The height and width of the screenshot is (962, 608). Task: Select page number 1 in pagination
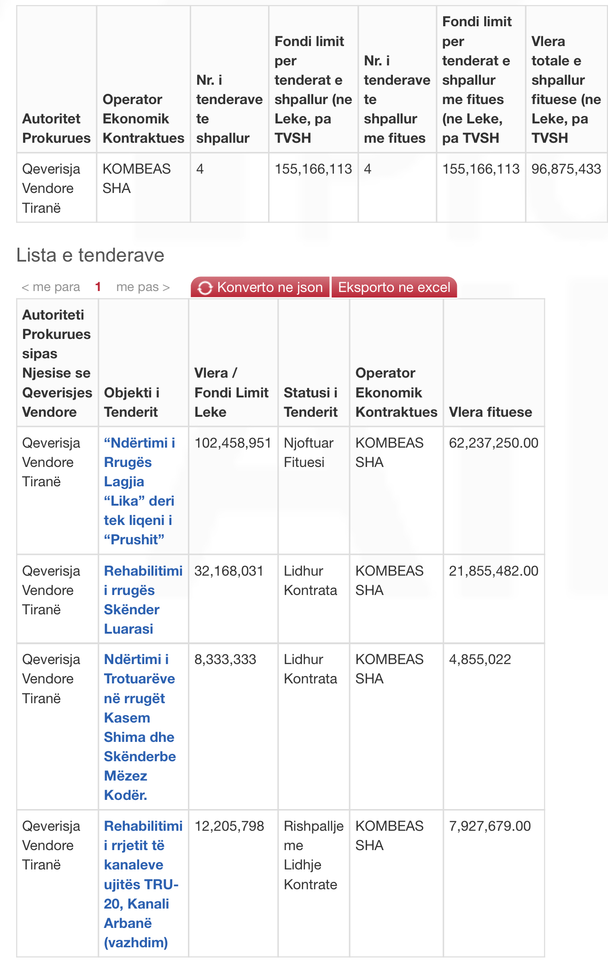pos(98,287)
